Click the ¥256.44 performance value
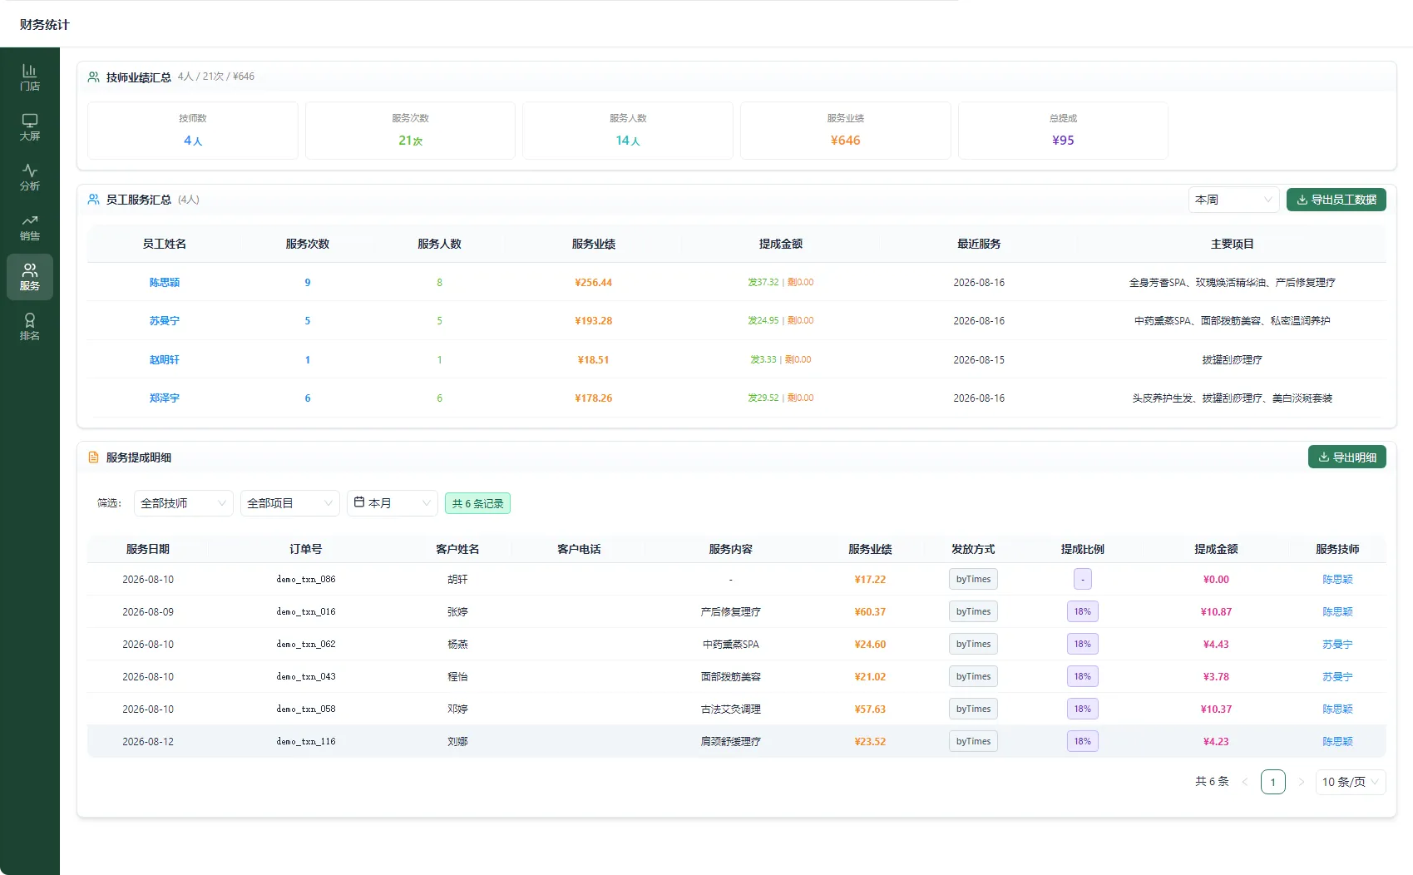 pos(594,283)
